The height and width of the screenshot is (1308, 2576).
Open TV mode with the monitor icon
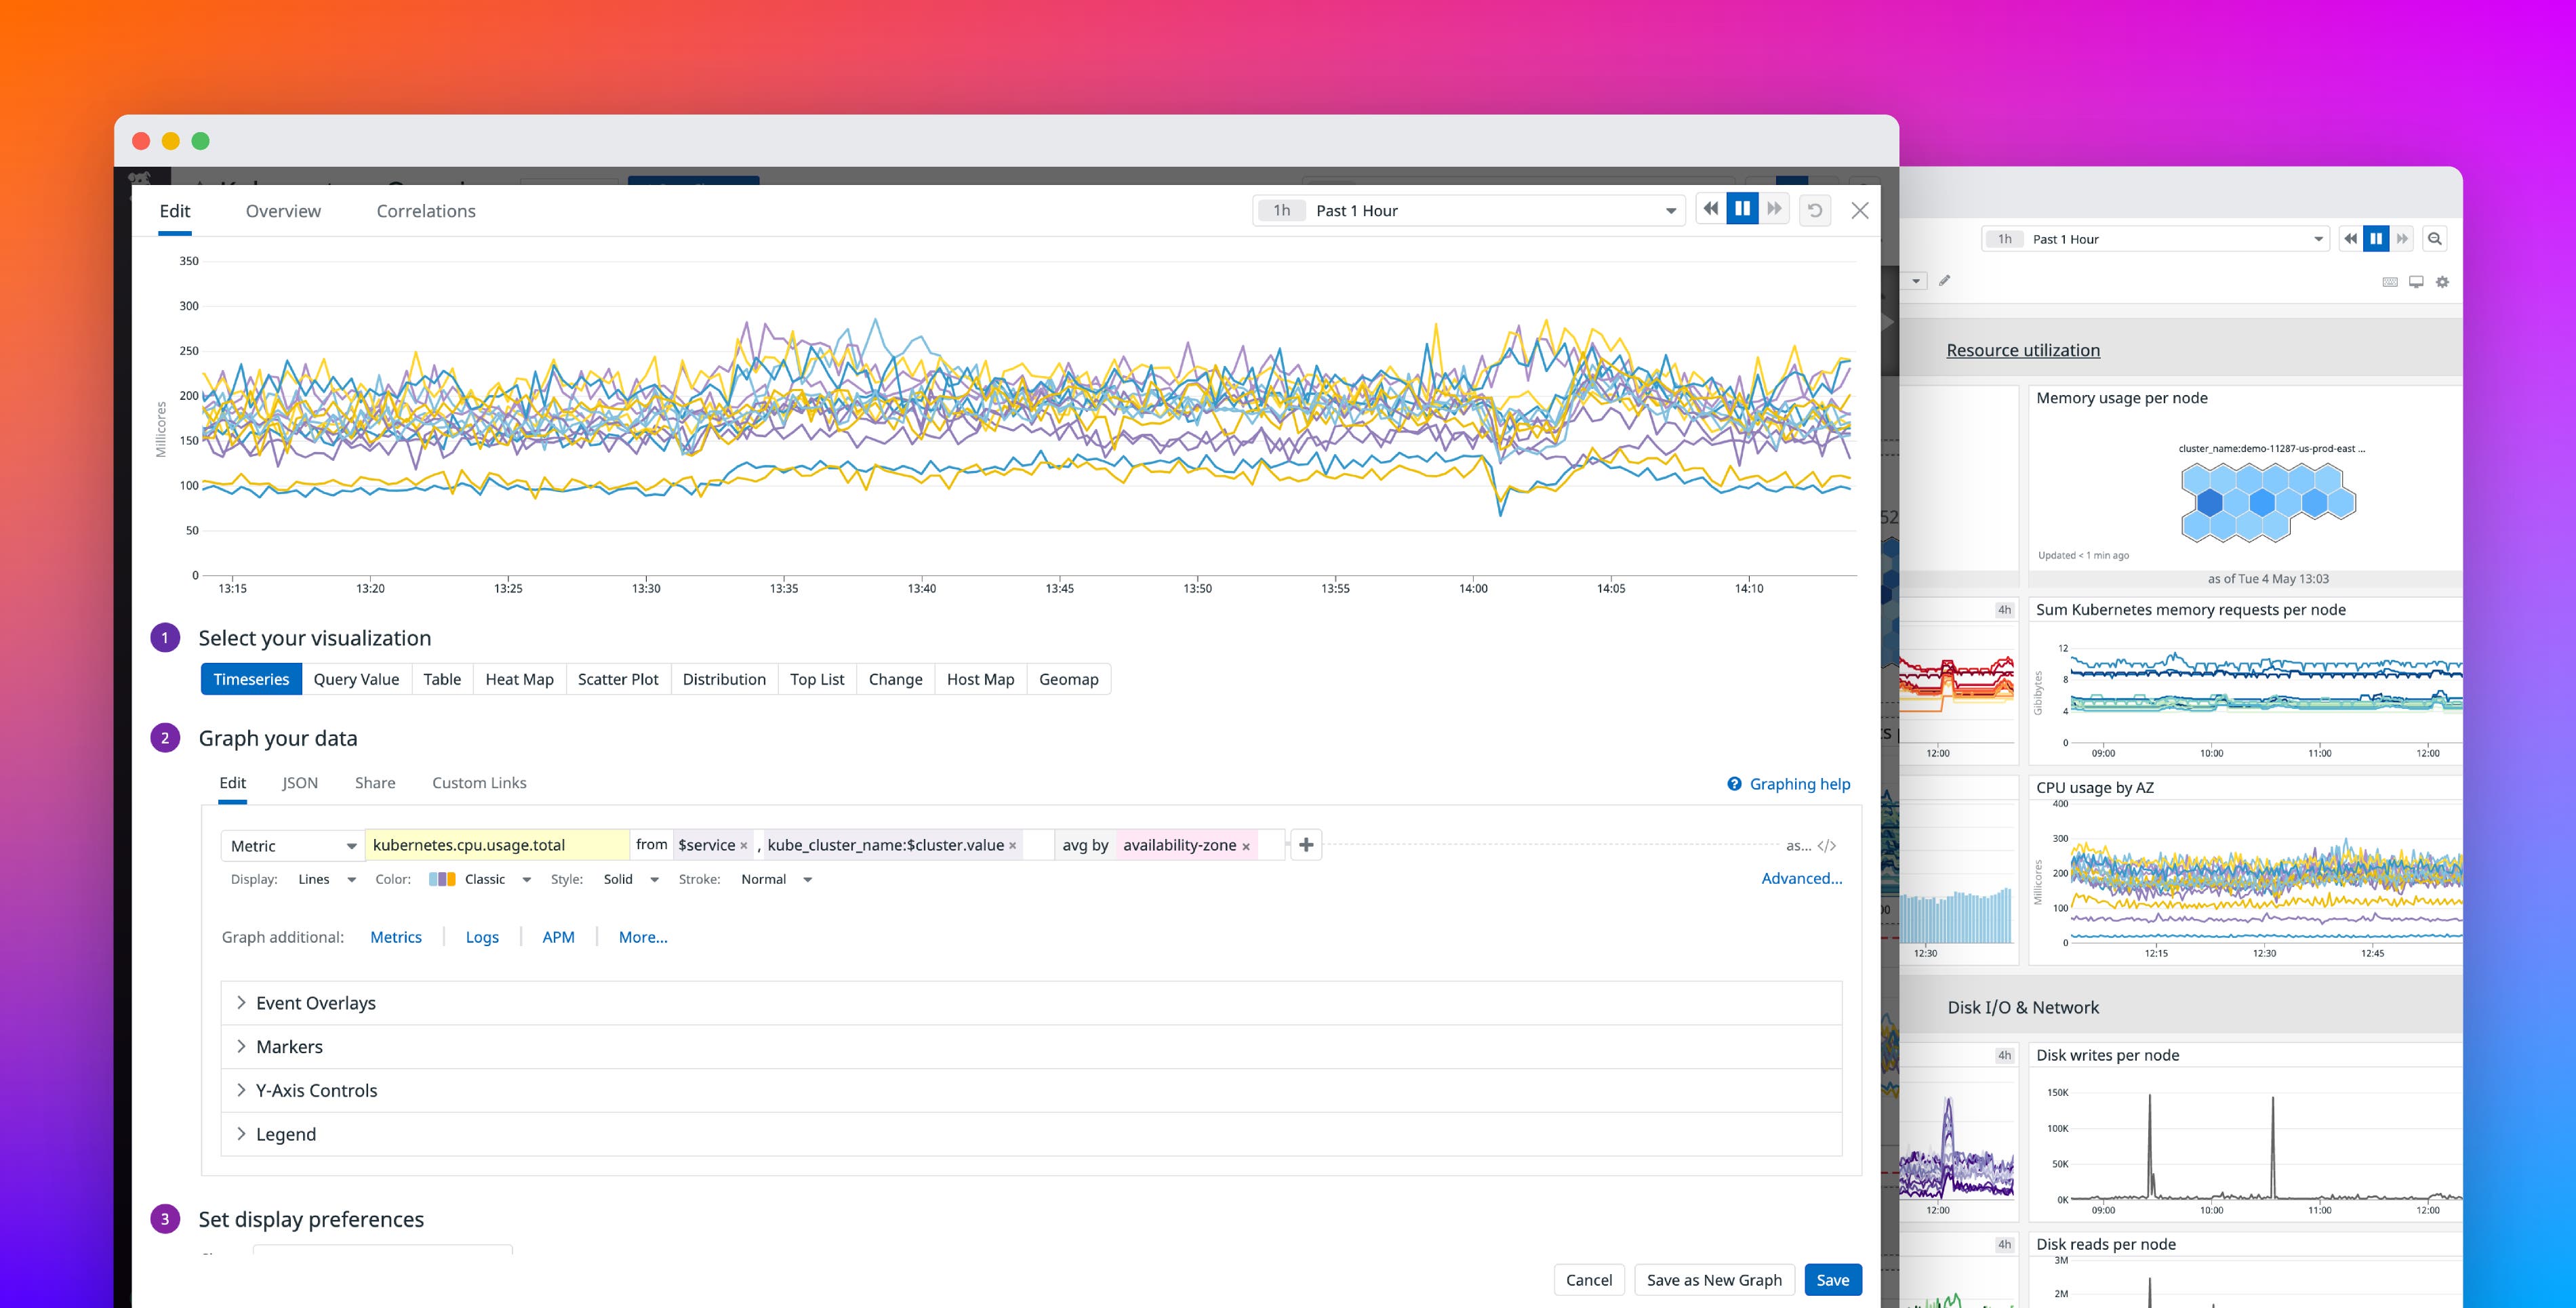(x=2416, y=281)
